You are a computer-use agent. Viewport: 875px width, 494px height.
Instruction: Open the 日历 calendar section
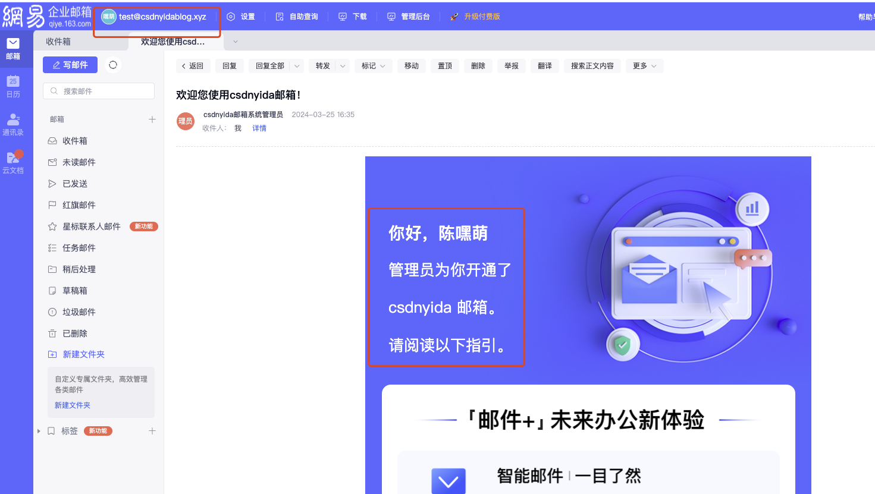click(13, 87)
